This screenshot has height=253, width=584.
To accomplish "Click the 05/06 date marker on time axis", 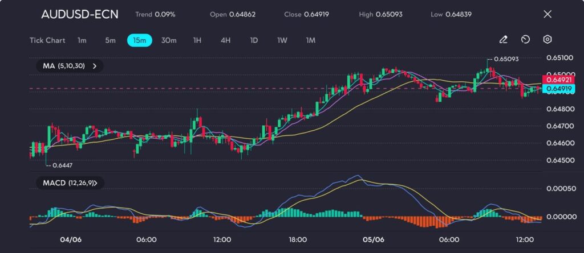I will [x=374, y=239].
